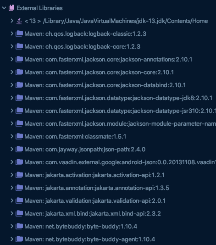Select Maven: ch.qos.logback:logback-core:1.2.3

click(x=83, y=47)
